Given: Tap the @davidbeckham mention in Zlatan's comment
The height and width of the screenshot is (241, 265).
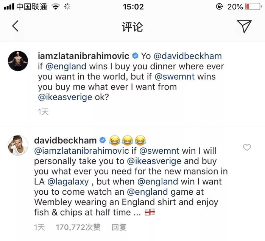Looking at the screenshot, I should click(x=186, y=56).
